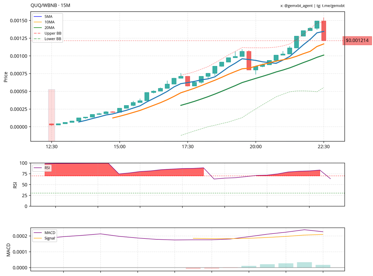This screenshot has width=373, height=276.
Task: Click the RSI 75 axis tick
Action: click(25, 174)
